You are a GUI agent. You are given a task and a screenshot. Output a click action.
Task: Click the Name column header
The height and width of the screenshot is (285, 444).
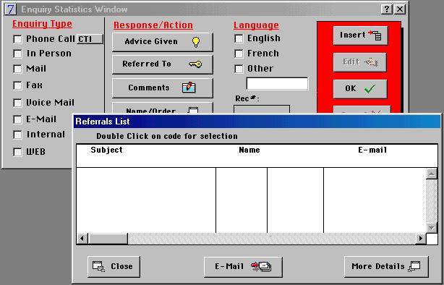[x=249, y=150]
